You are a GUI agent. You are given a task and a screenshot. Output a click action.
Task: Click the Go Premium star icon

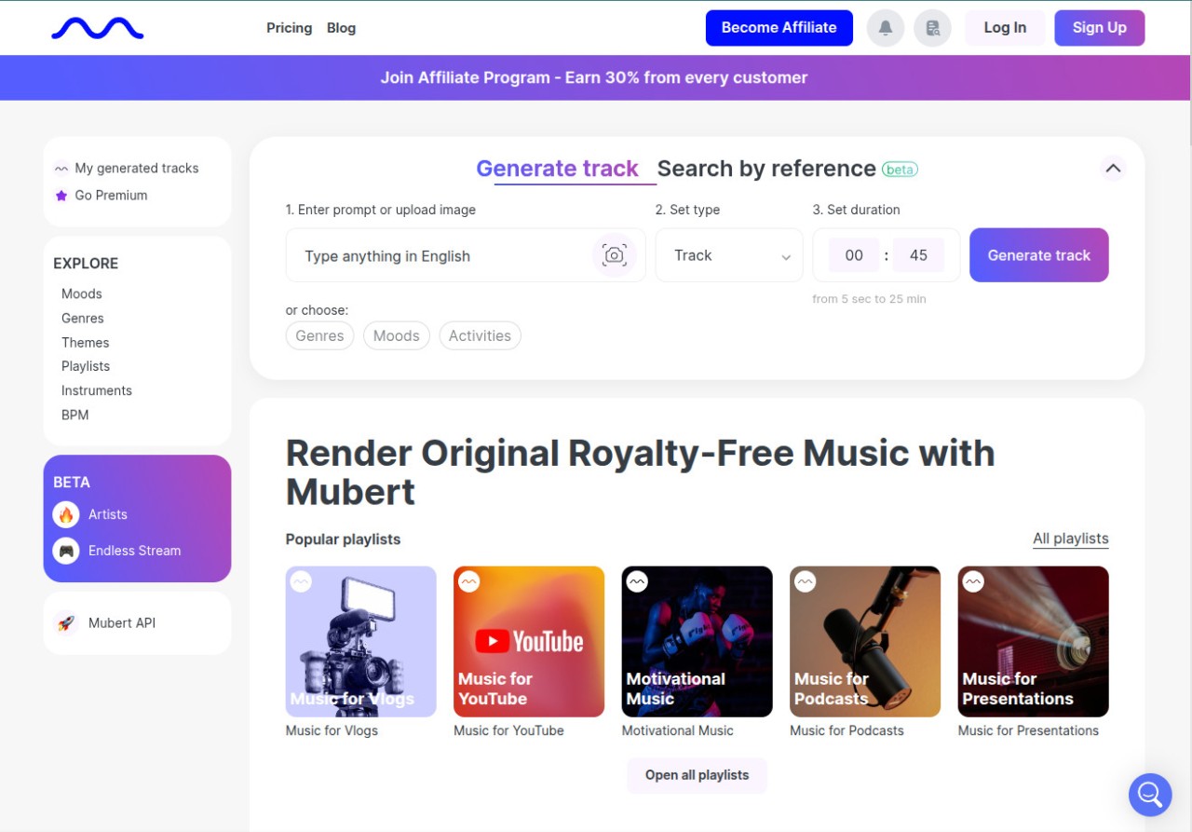pyautogui.click(x=61, y=196)
